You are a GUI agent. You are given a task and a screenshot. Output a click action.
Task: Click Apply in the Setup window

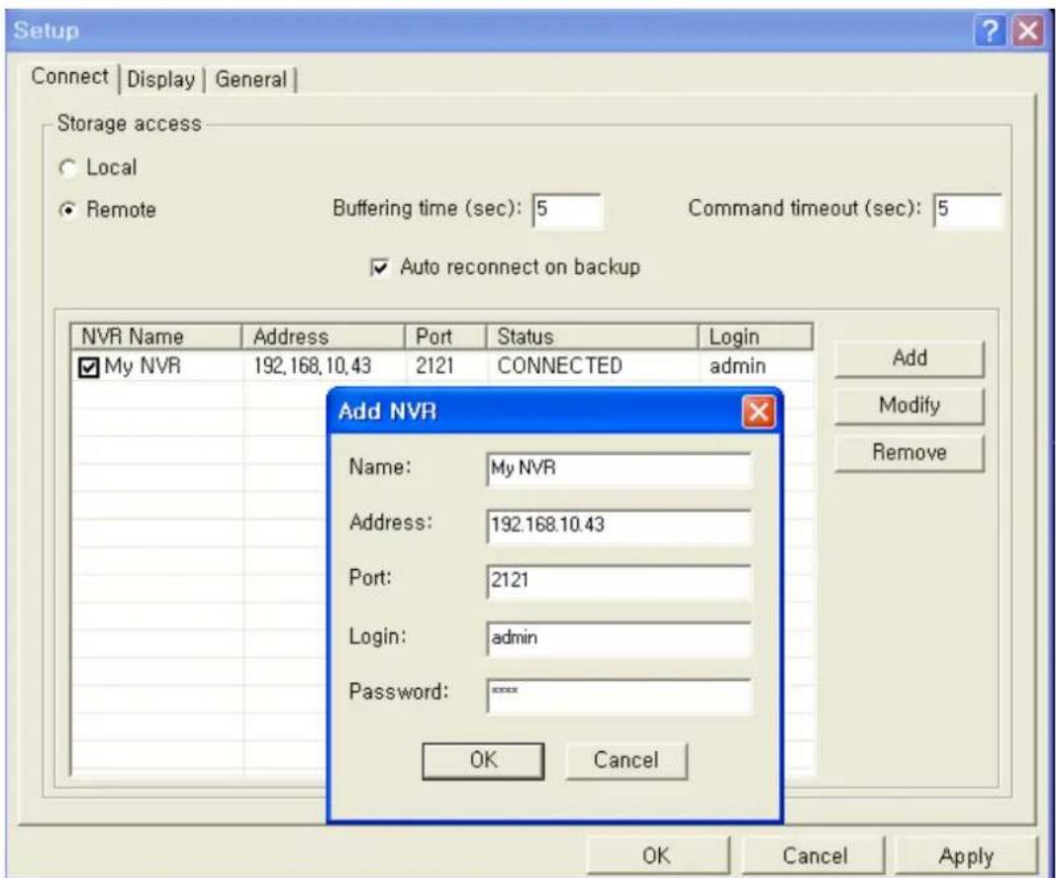[x=966, y=856]
